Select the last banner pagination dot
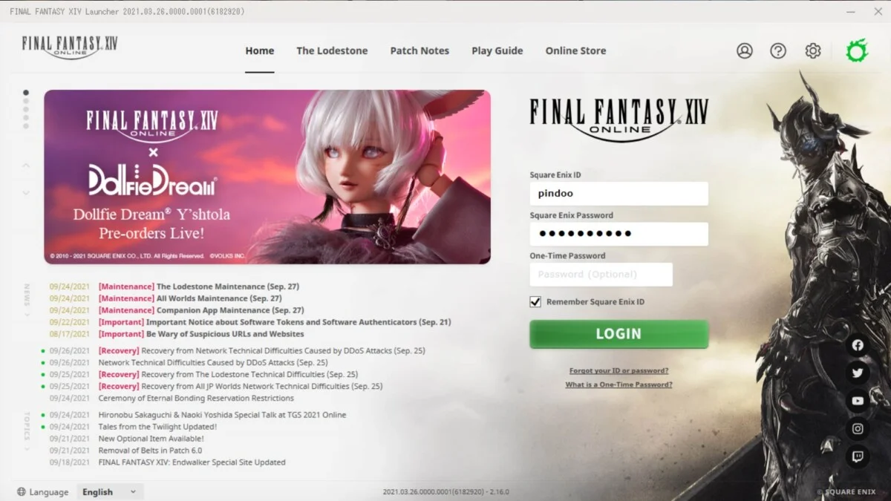Viewport: 891px width, 501px height. tap(26, 126)
